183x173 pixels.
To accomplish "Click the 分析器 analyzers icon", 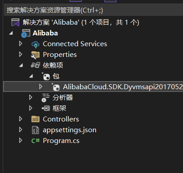I will [46, 98].
